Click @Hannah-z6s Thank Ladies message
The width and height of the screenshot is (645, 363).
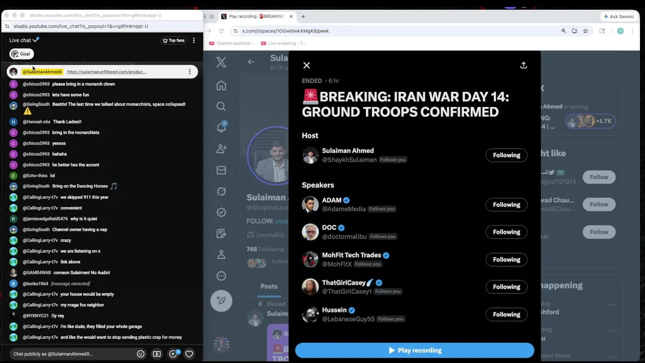[67, 122]
